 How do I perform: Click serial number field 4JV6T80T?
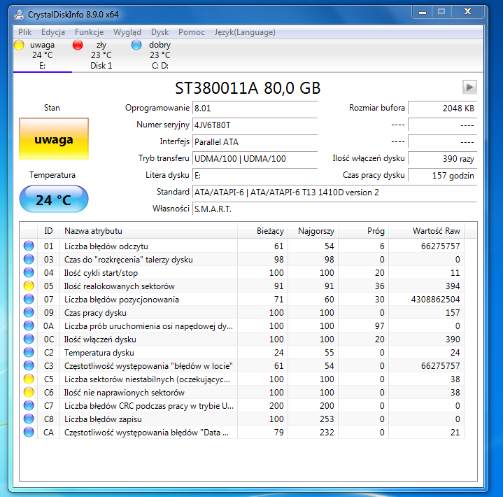[255, 125]
